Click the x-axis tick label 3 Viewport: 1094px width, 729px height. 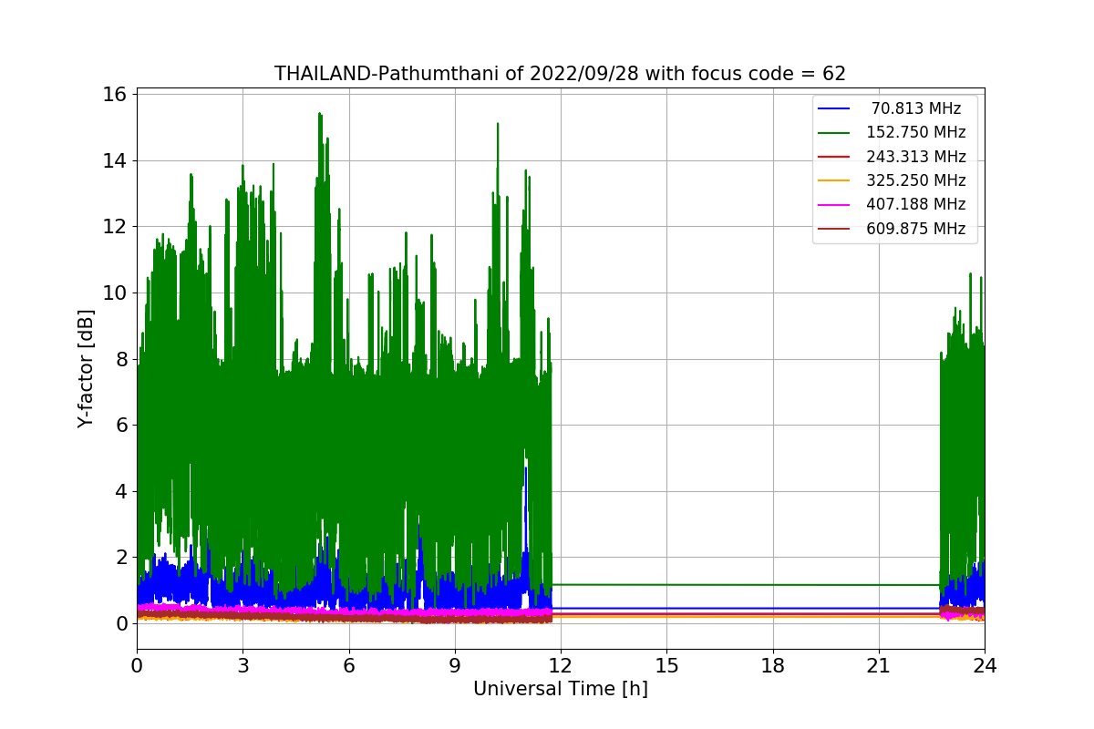tap(243, 666)
